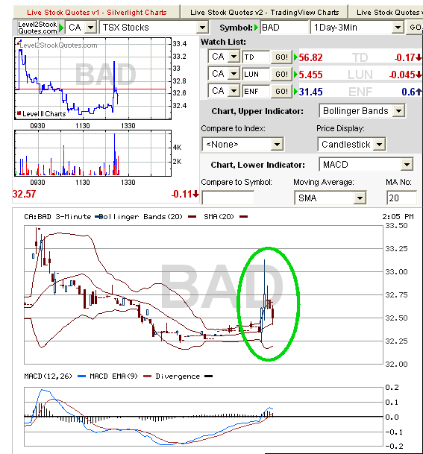Viewport: 423px width, 454px height.
Task: Expand the TSX Stocks exchange dropdown
Action: [154, 28]
